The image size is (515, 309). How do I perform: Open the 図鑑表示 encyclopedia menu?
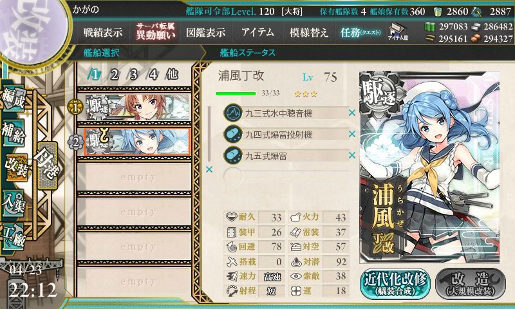click(x=205, y=32)
